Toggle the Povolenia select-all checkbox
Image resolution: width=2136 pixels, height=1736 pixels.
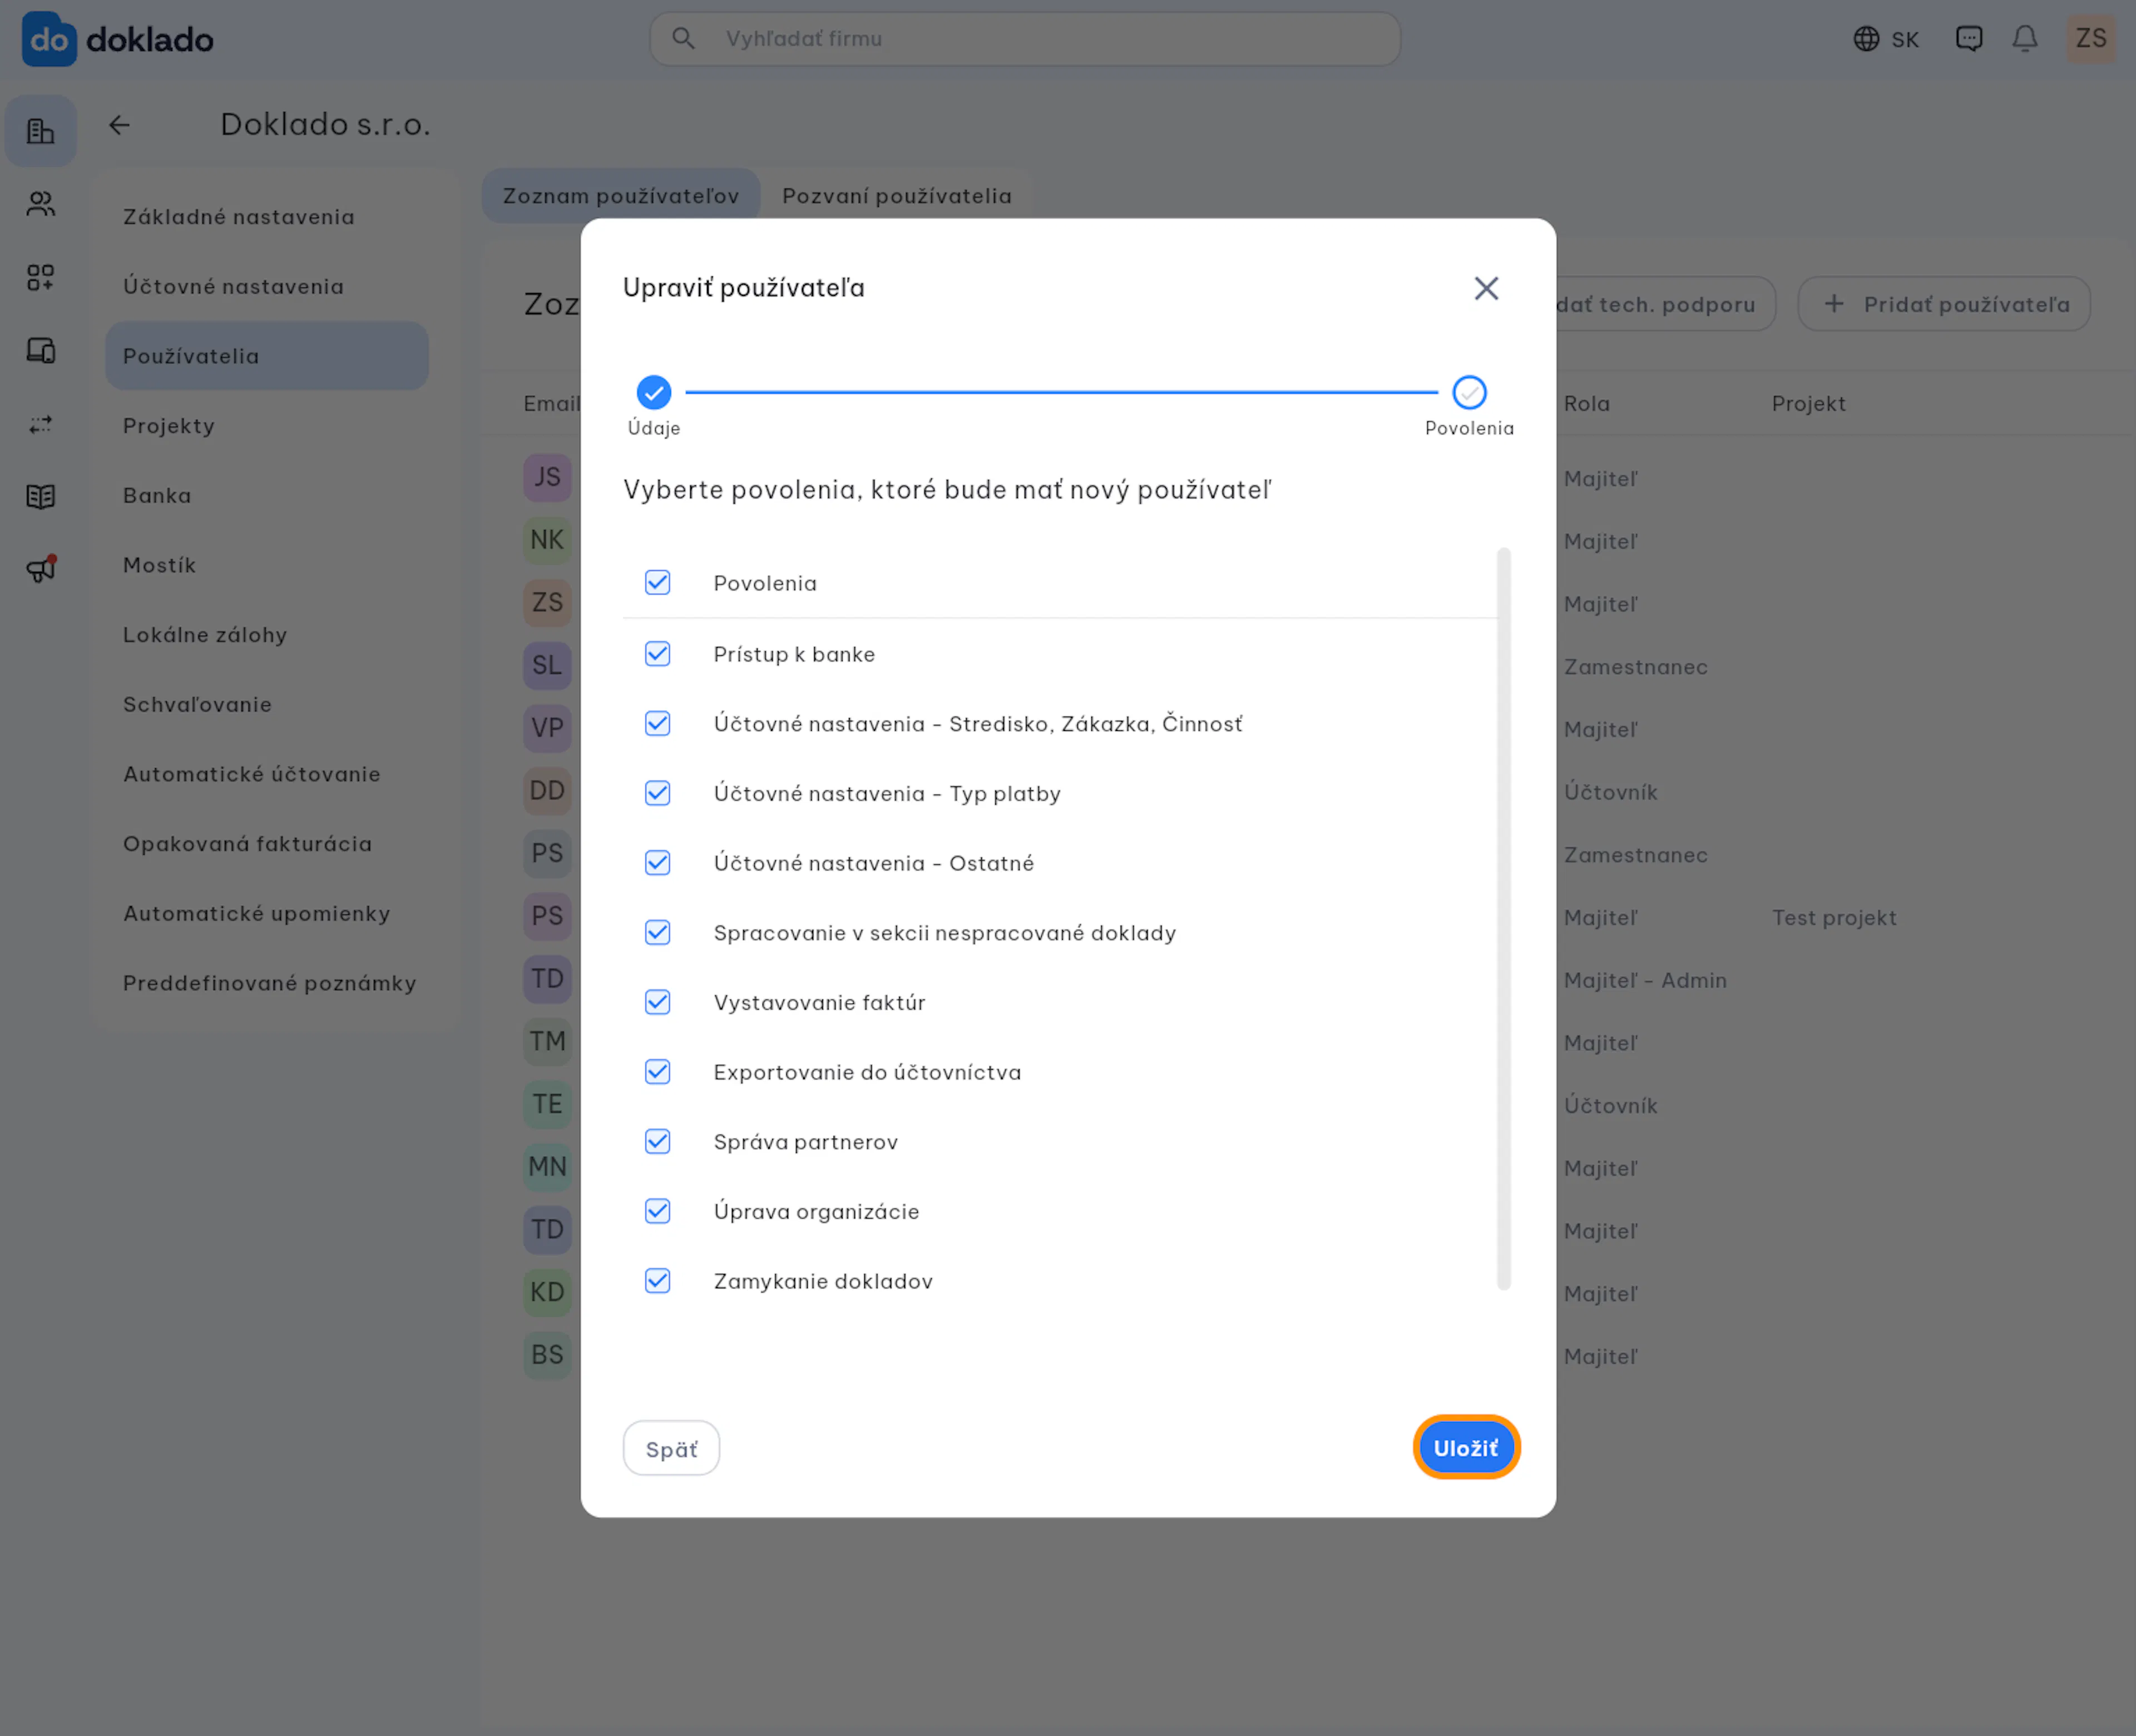657,582
